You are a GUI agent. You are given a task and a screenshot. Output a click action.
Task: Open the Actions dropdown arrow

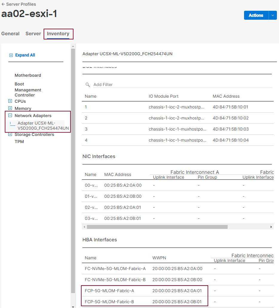[x=273, y=15]
